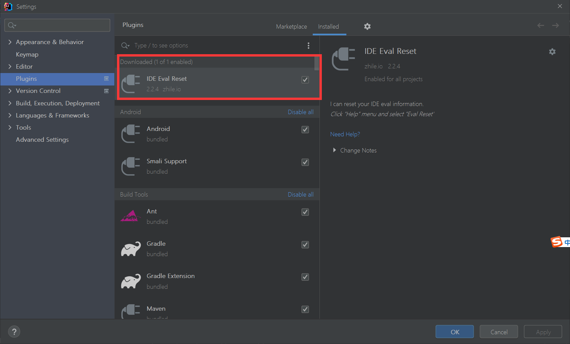This screenshot has width=570, height=344.
Task: Toggle the Gradle plugin checkbox
Action: pyautogui.click(x=305, y=245)
